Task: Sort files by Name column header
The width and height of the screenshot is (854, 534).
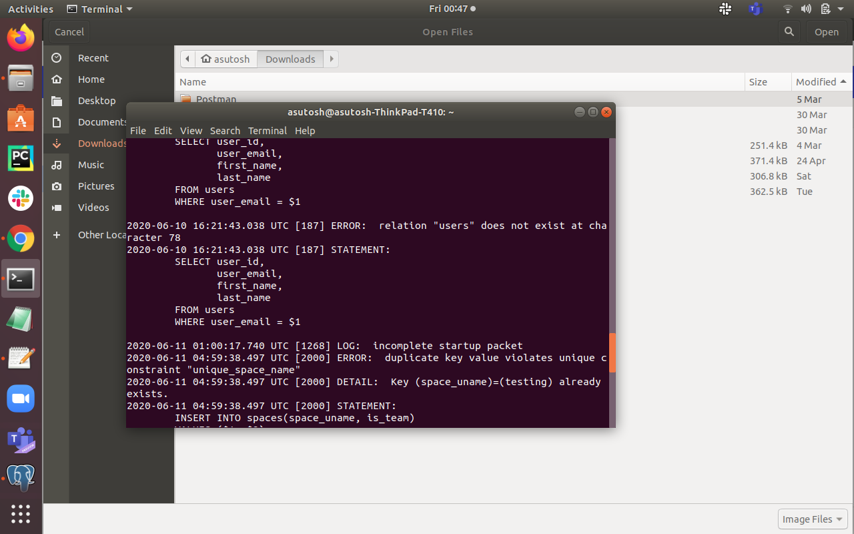Action: [x=460, y=81]
